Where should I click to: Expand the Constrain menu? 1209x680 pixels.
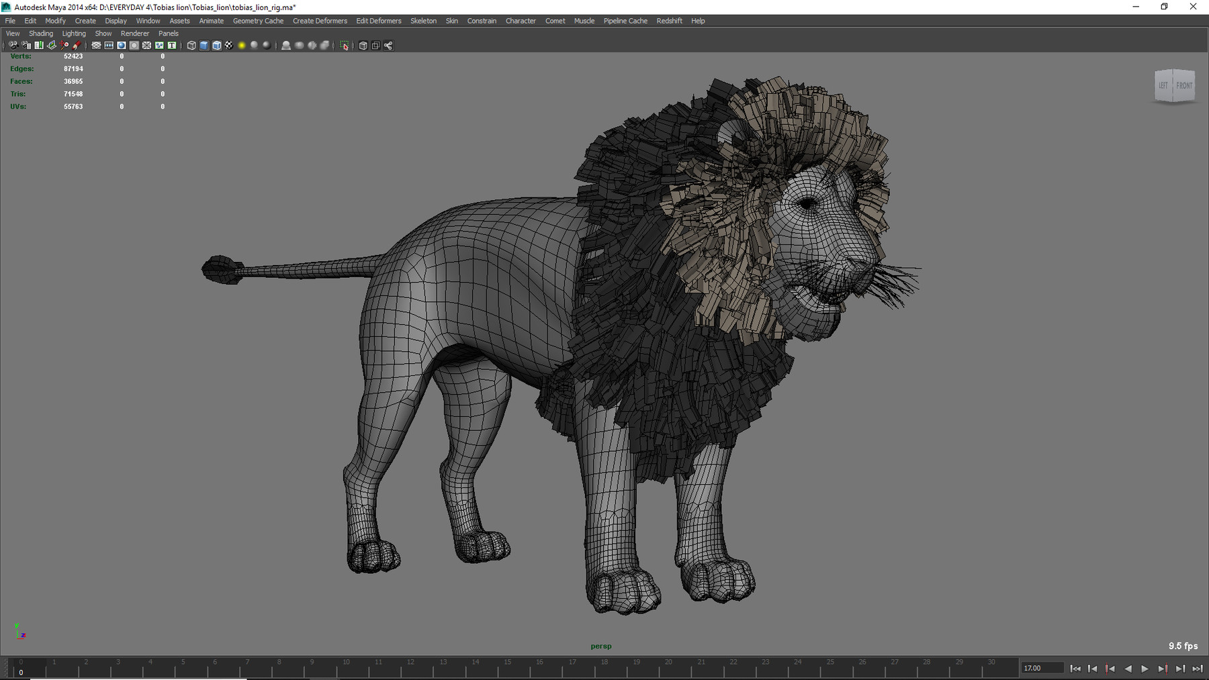482,21
